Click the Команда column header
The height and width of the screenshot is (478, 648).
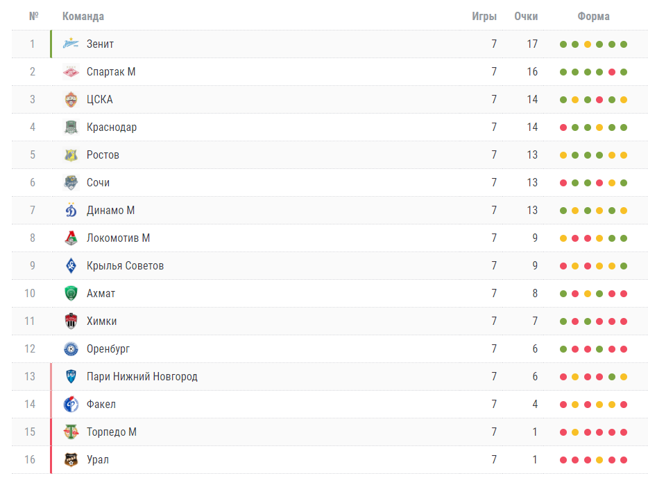click(x=83, y=17)
